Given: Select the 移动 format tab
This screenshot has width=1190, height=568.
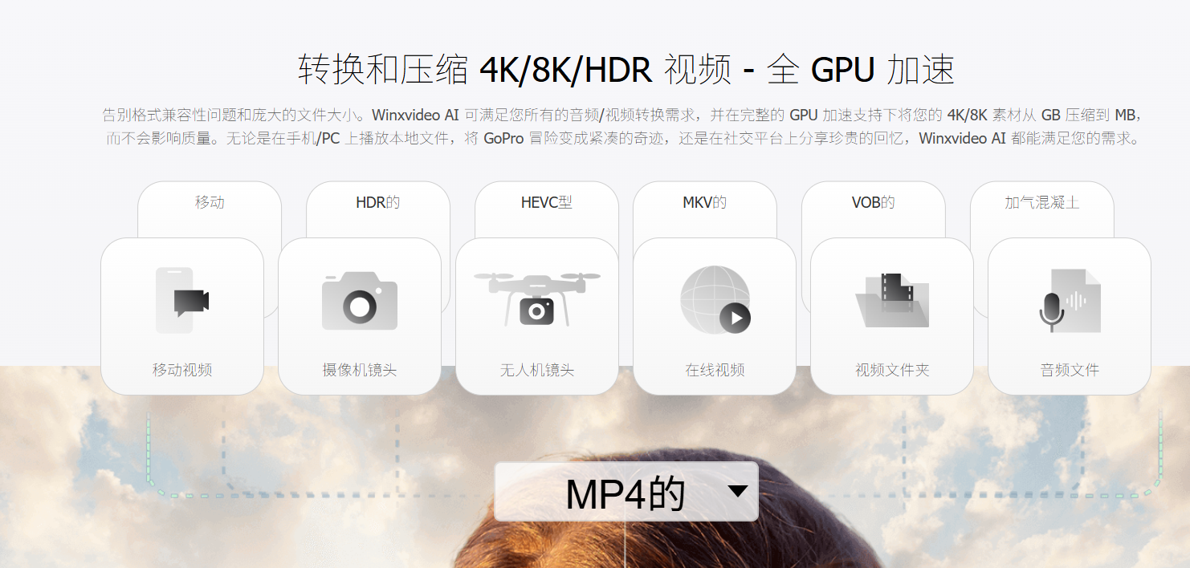Looking at the screenshot, I should coord(210,202).
